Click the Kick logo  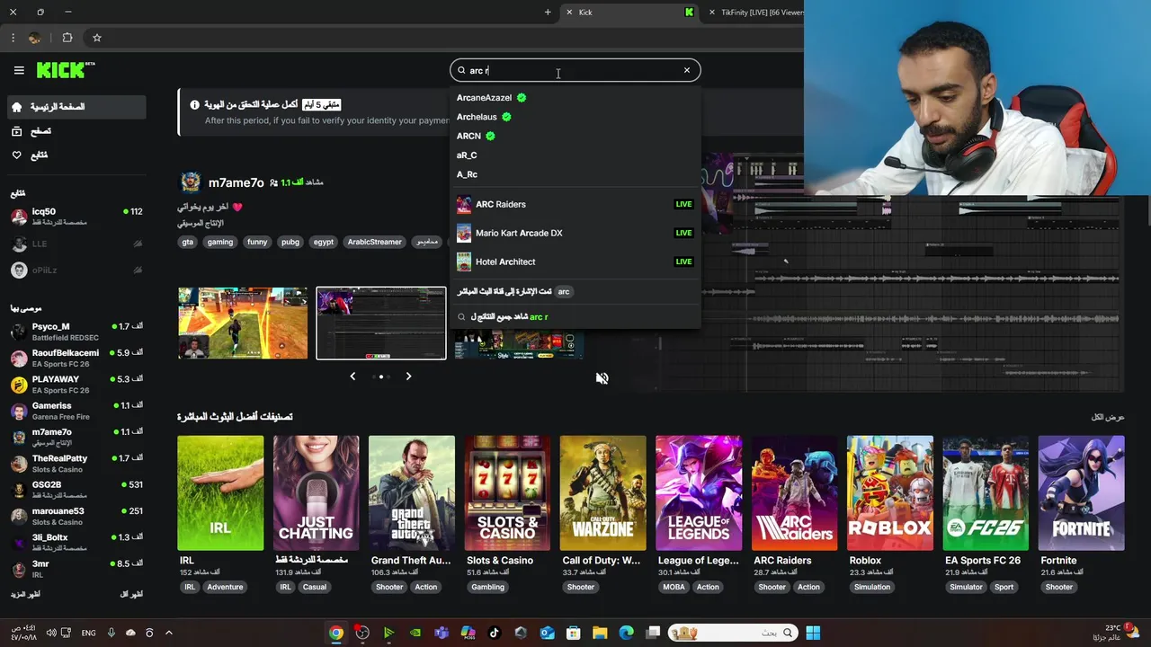pyautogui.click(x=66, y=70)
